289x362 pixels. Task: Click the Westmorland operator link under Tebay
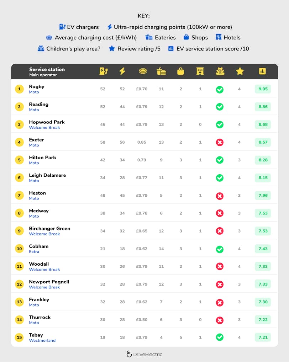(42, 341)
